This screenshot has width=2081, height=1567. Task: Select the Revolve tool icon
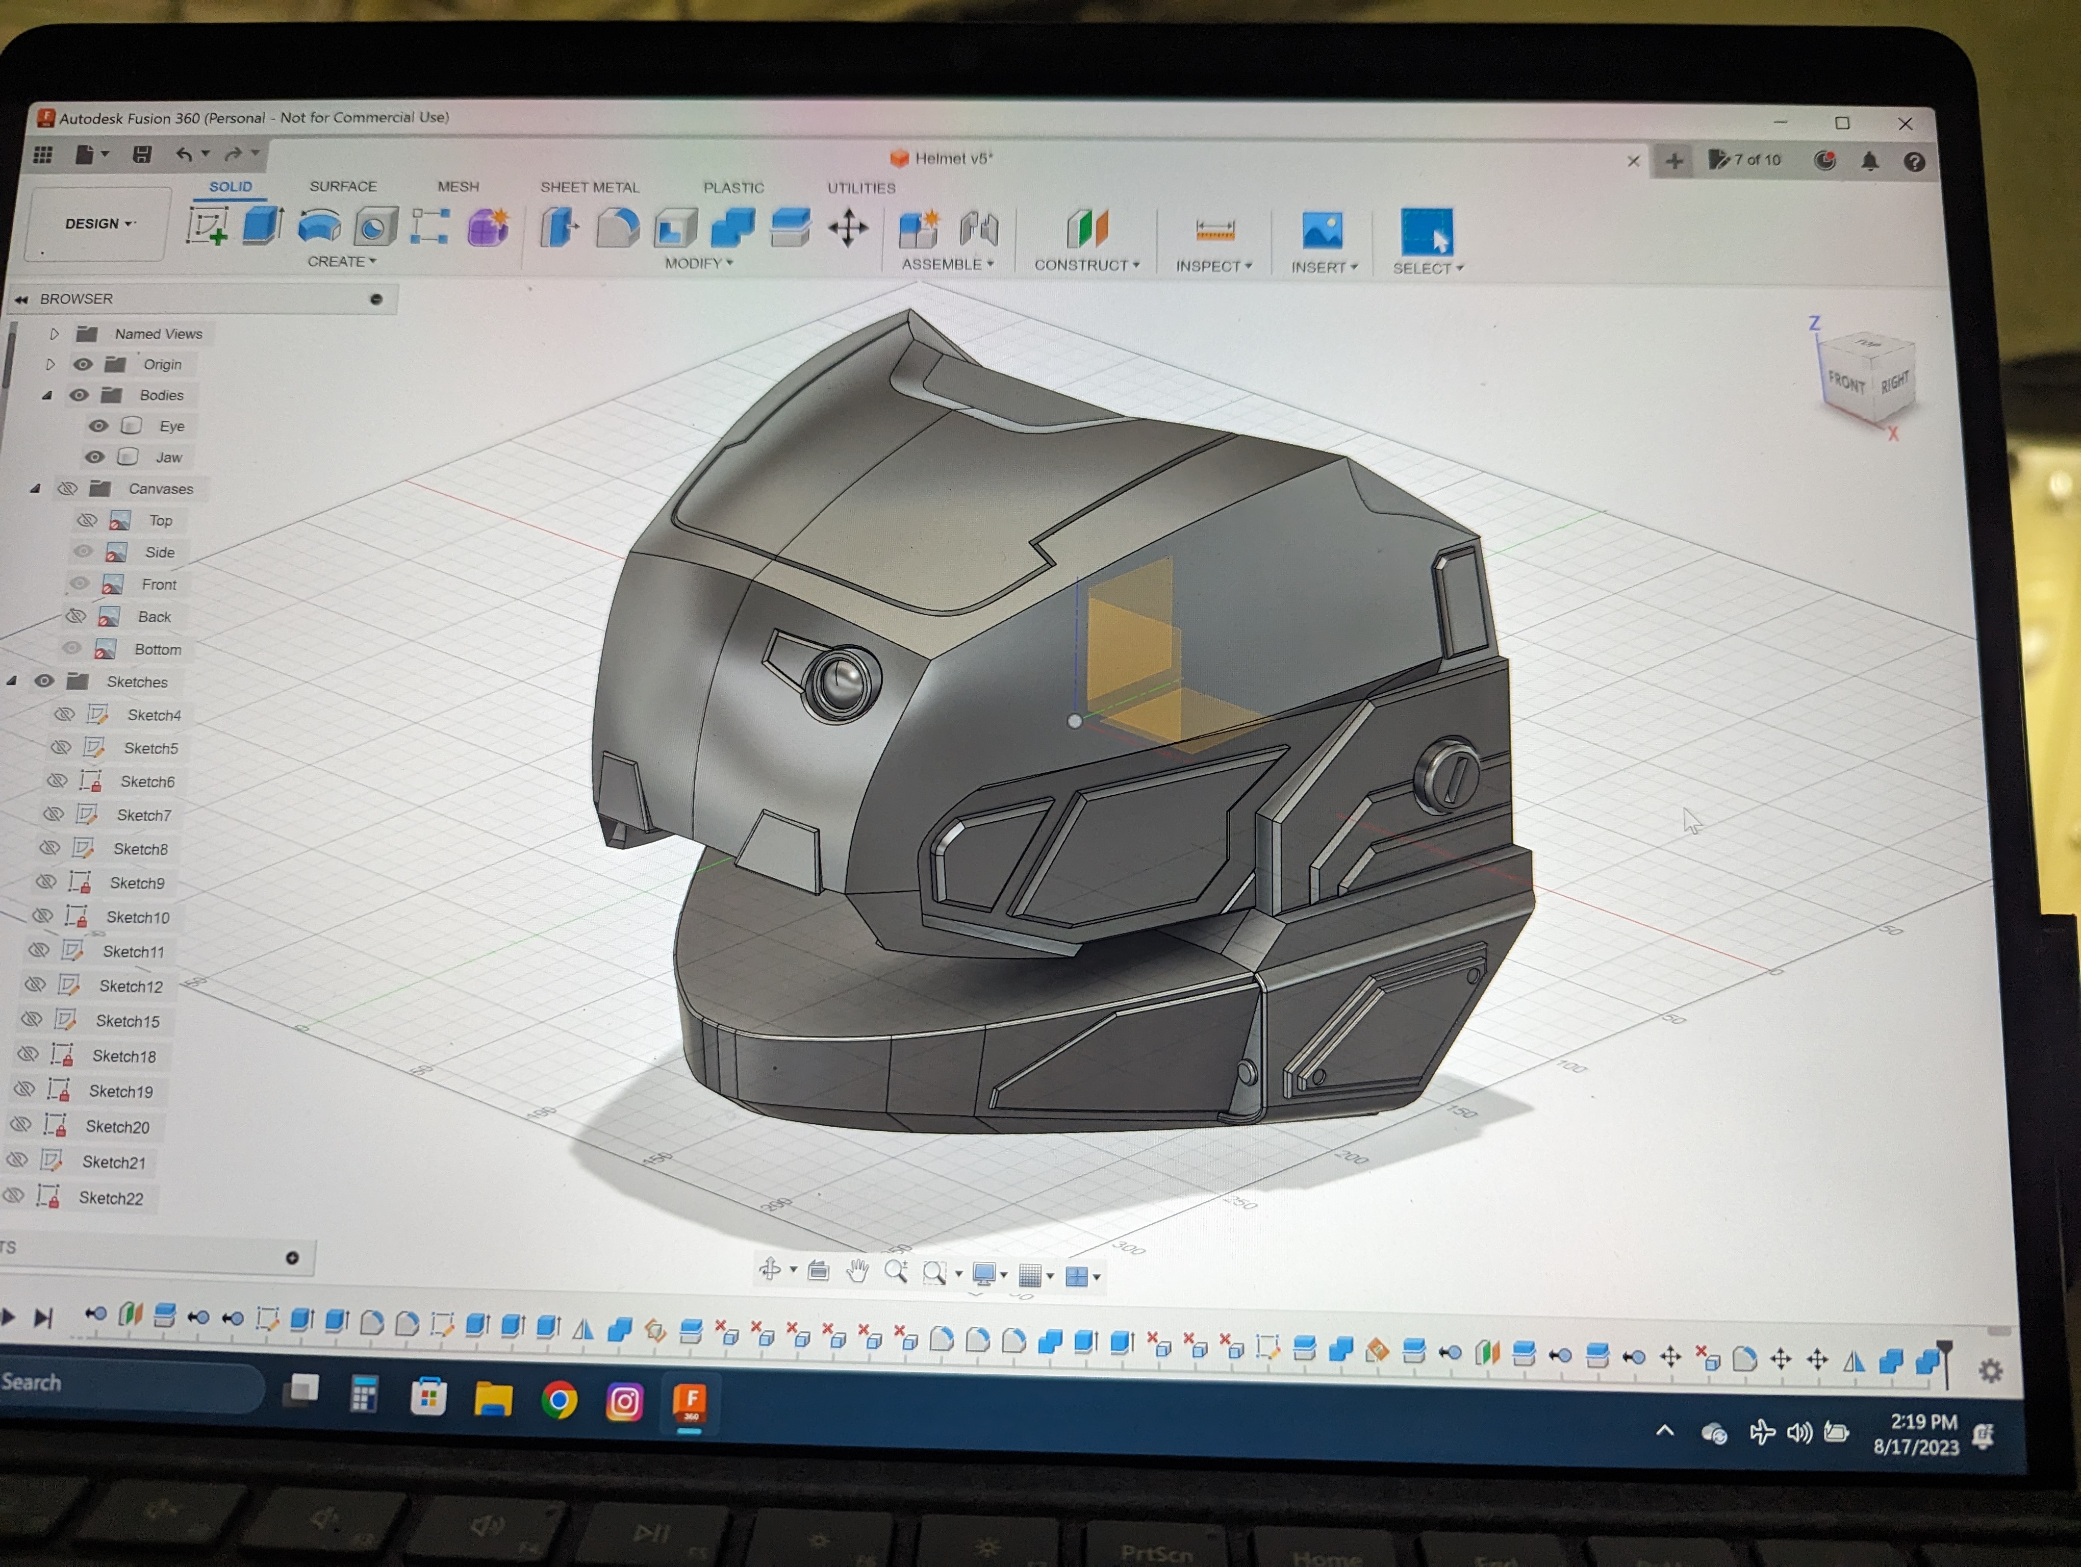click(x=319, y=226)
